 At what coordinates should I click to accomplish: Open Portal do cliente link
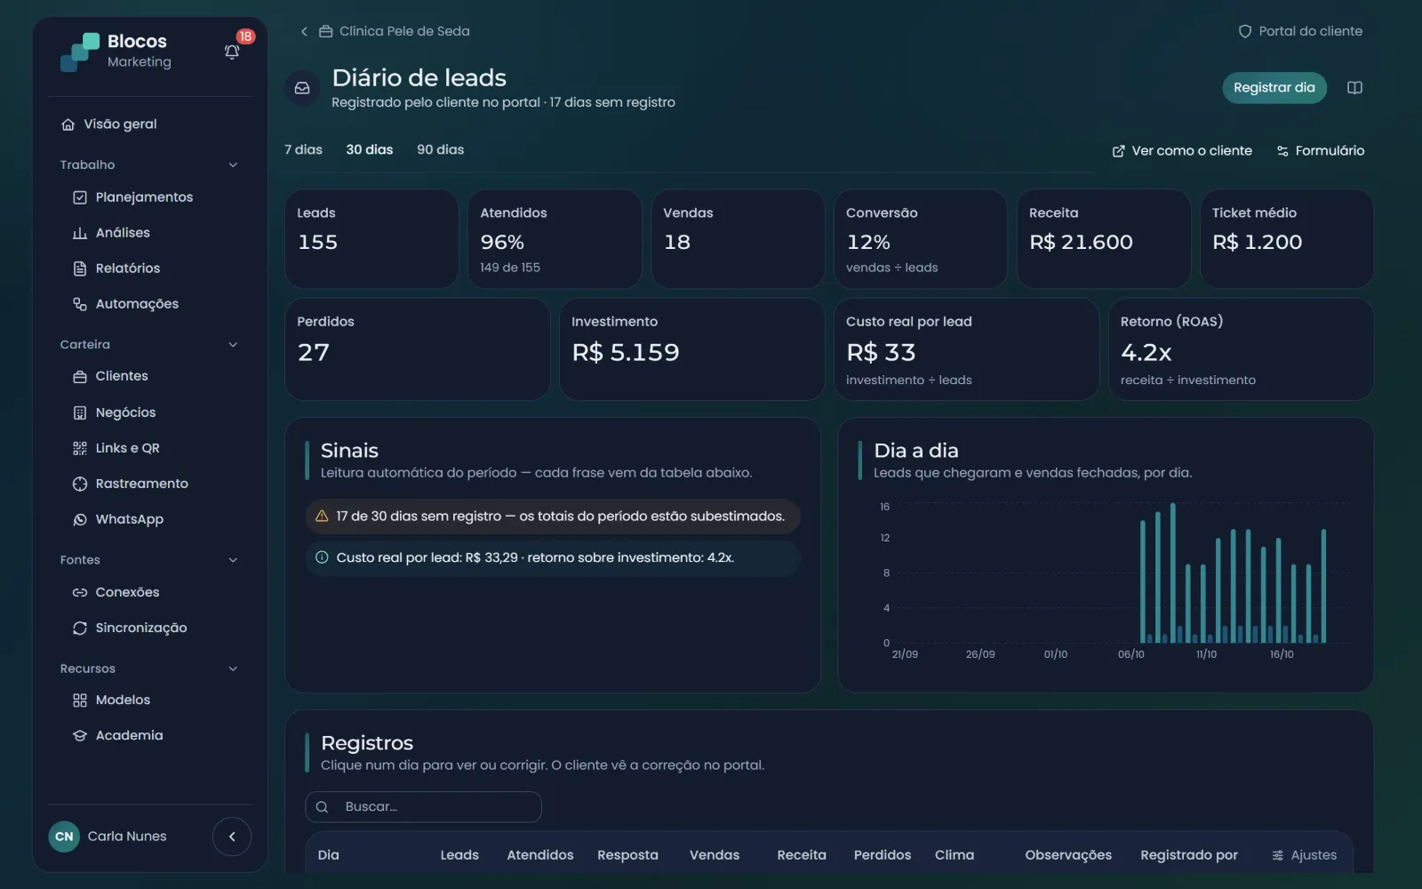pyautogui.click(x=1300, y=31)
